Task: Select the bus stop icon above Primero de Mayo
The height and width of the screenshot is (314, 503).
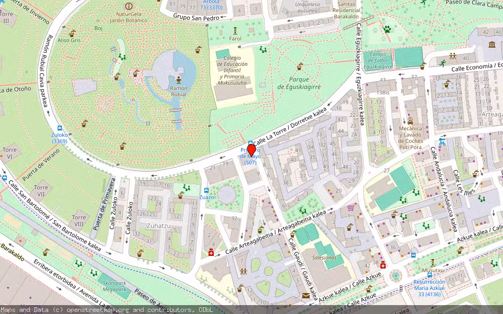Action: pyautogui.click(x=250, y=142)
